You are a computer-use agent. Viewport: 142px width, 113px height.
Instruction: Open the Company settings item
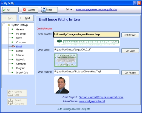[x=21, y=42]
